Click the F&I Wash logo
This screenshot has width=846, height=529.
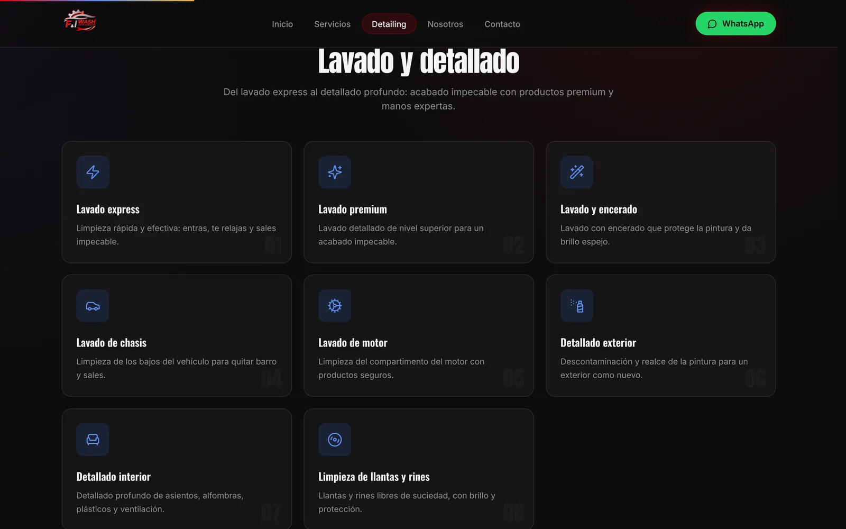tap(80, 21)
